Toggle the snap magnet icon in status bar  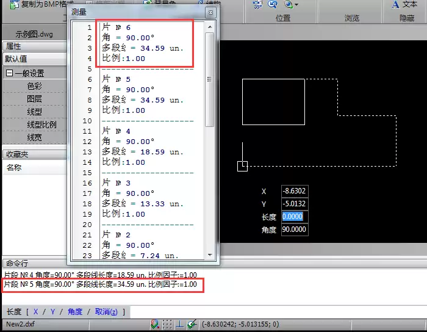155,324
